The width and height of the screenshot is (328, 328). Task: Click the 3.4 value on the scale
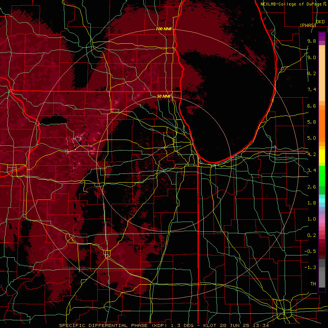click(x=312, y=171)
